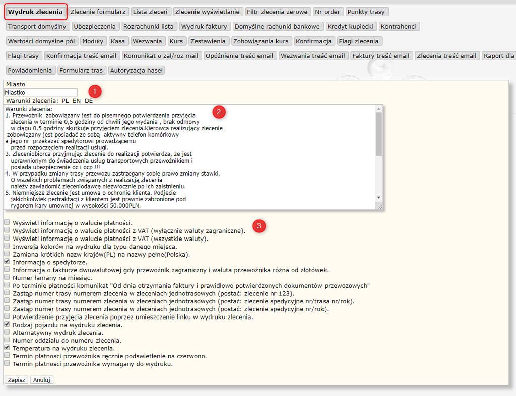This screenshot has width=516, height=396.
Task: Select EN language for Warunki zlecenia
Action: coord(77,101)
